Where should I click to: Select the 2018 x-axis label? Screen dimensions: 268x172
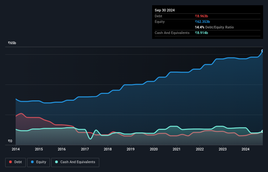tap(108, 149)
